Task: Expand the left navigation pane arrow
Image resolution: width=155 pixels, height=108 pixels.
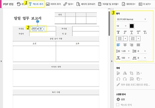Action: coord(1,61)
